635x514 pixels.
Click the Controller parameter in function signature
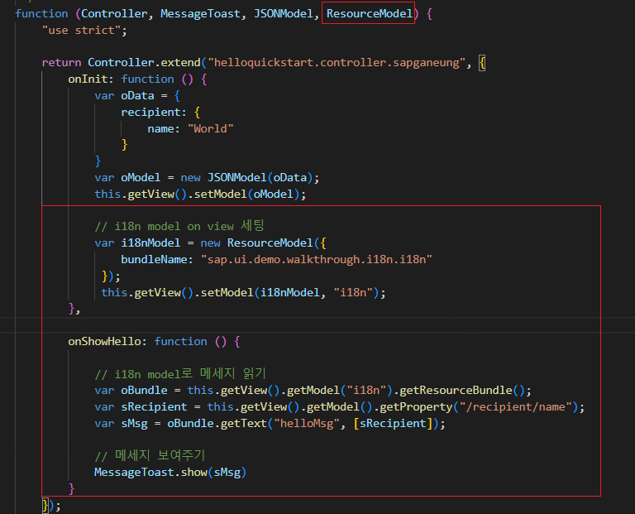114,14
